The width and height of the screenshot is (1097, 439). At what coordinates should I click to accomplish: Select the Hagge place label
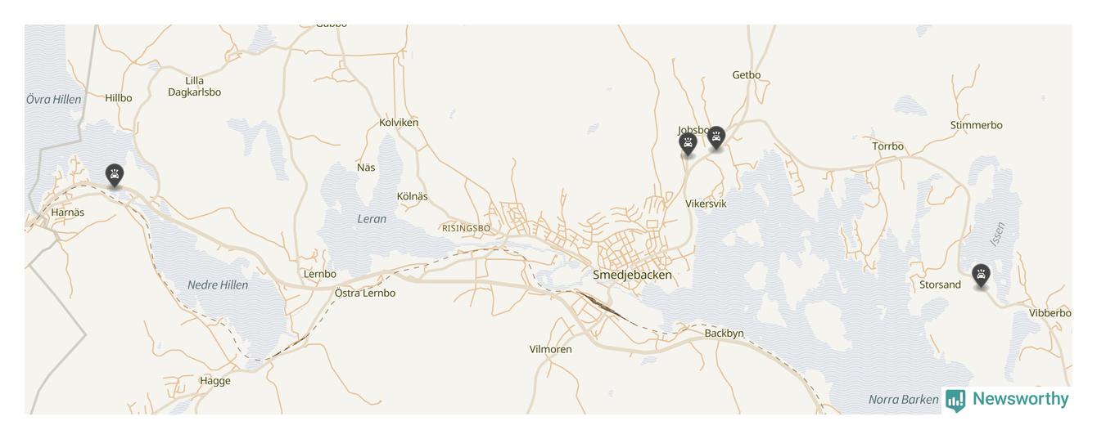click(215, 381)
